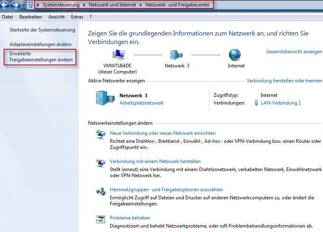Click the Probleme beheben troubleshooting icon
323x232 pixels.
click(101, 219)
